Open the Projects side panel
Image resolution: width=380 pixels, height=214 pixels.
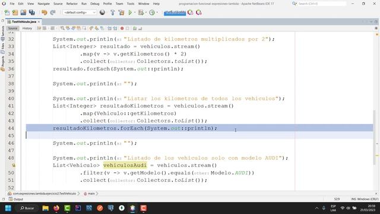(2, 64)
